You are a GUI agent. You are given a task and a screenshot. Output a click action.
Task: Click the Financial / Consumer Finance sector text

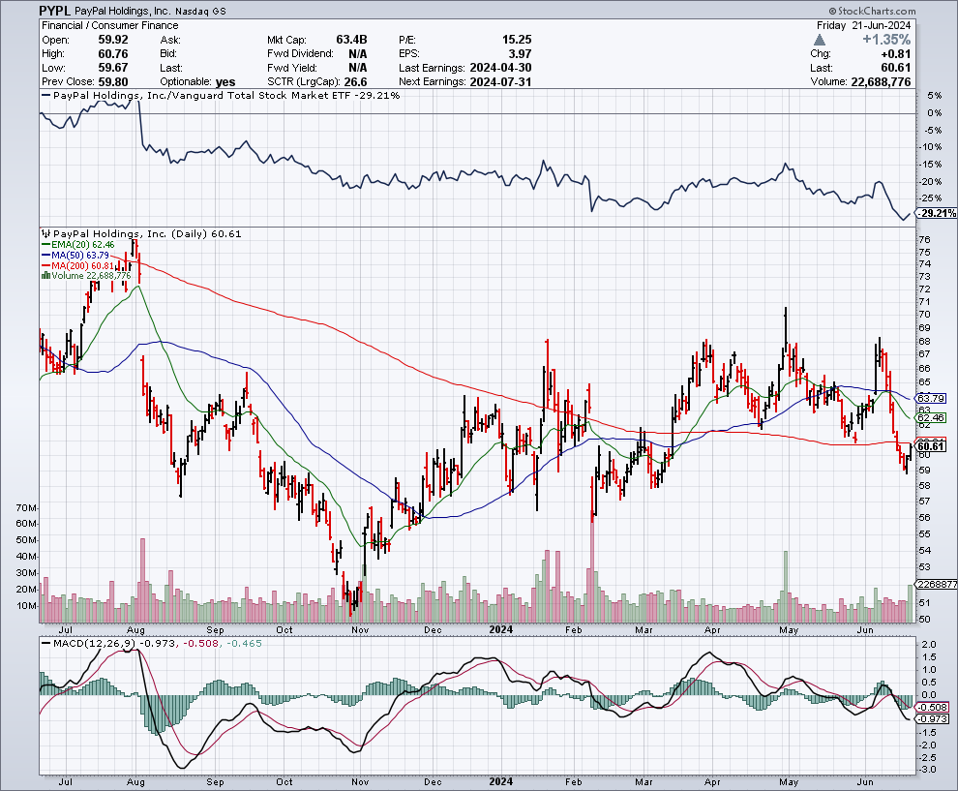(110, 26)
